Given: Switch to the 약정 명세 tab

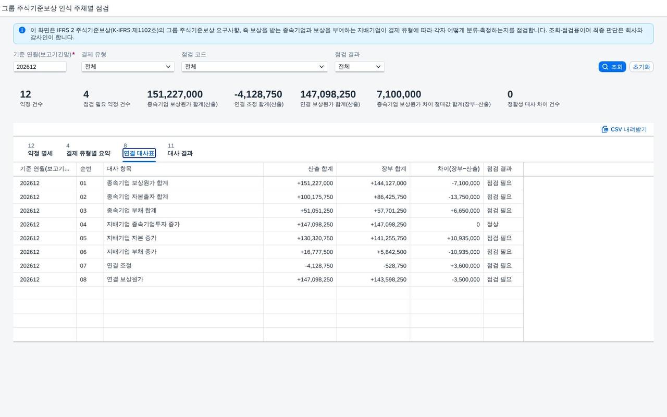Looking at the screenshot, I should [x=40, y=150].
